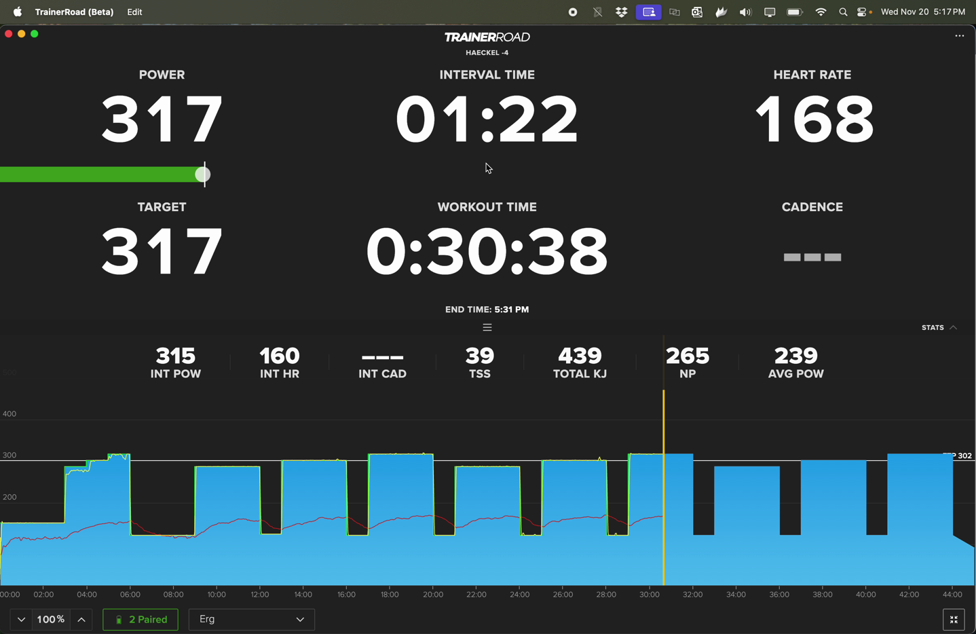Click the TrainerRoad logo
Screen dimensions: 976x634
pos(487,37)
